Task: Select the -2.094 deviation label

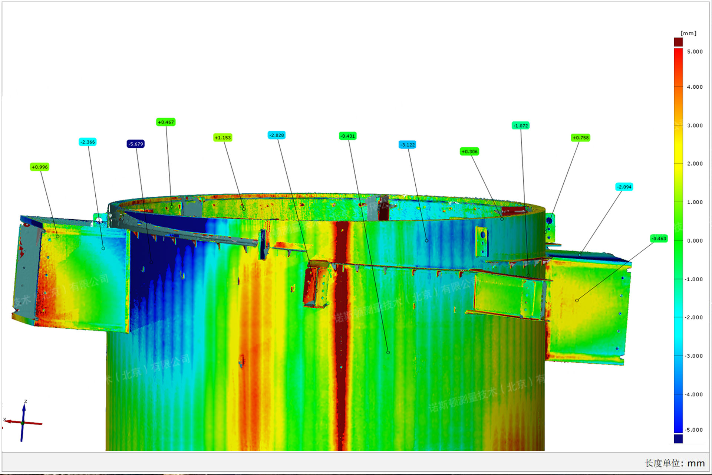Action: [624, 187]
